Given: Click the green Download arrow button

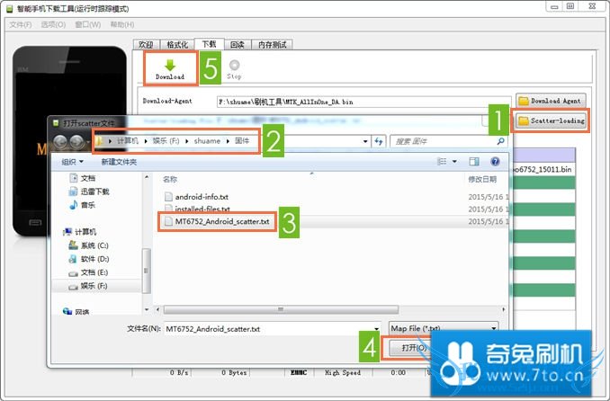Looking at the screenshot, I should (170, 69).
